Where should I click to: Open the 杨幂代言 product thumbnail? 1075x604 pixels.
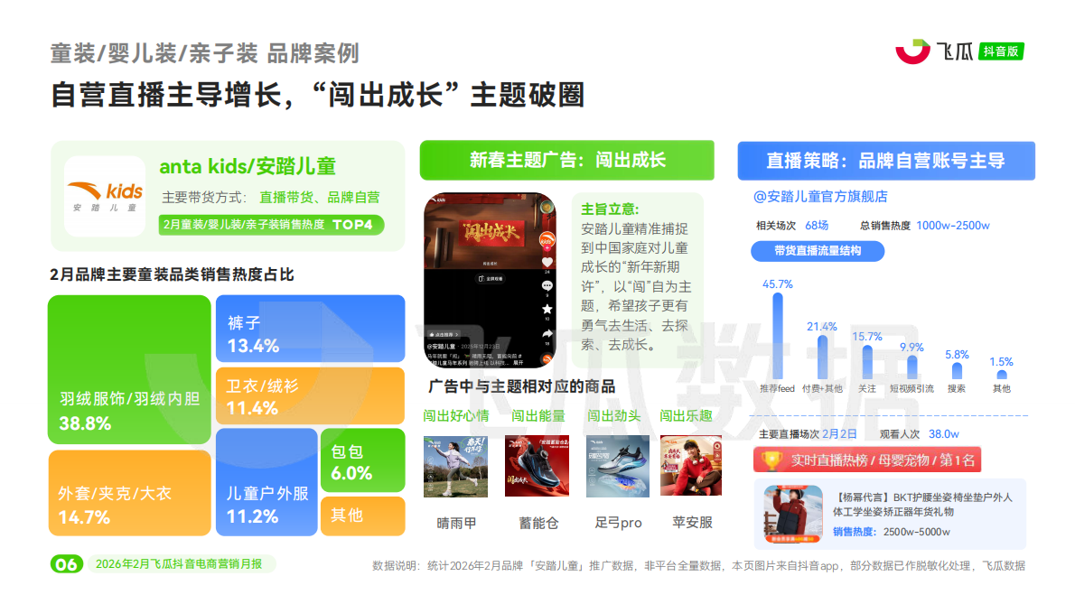(793, 515)
